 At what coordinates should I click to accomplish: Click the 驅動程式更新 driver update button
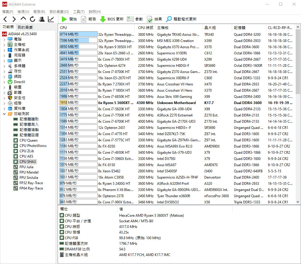point(182,19)
